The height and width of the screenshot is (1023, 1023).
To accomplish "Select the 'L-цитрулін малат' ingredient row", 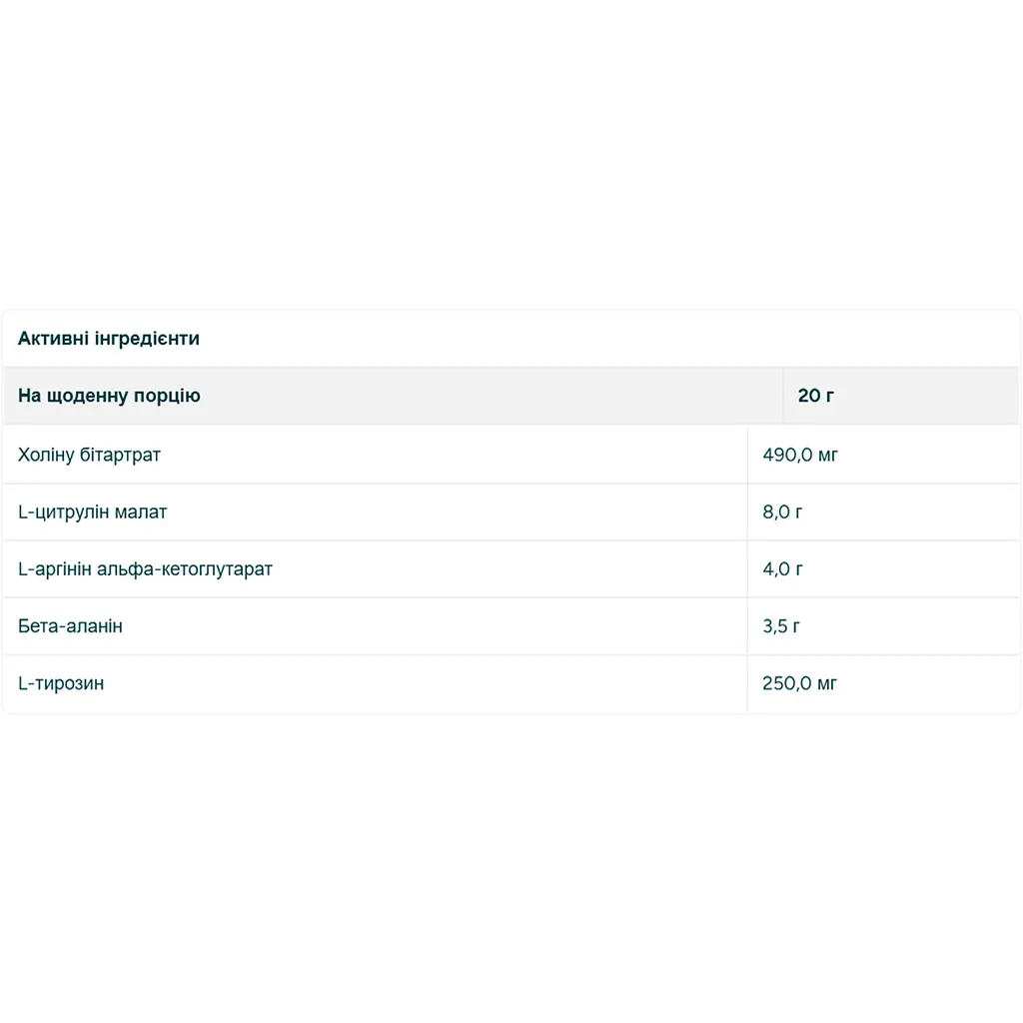I will point(511,512).
